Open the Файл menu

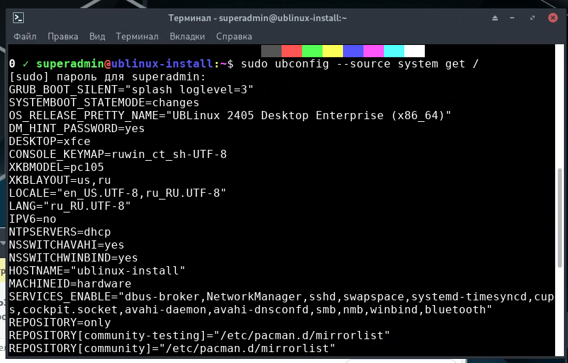coord(25,37)
